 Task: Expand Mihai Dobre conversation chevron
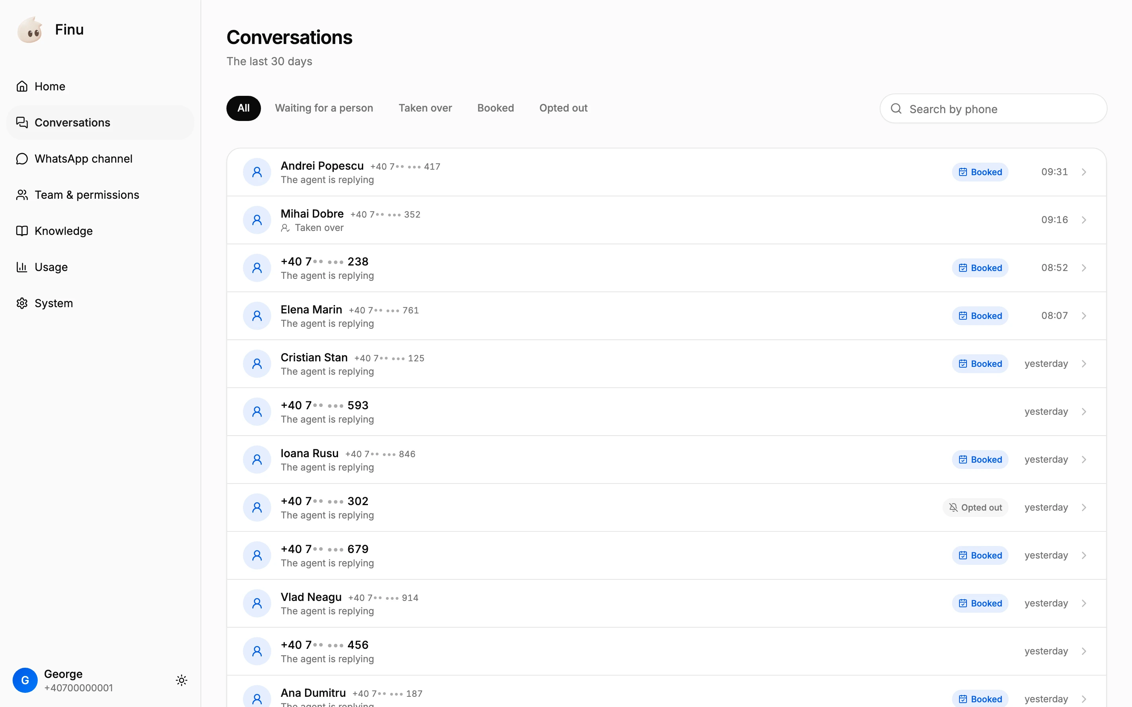tap(1084, 220)
